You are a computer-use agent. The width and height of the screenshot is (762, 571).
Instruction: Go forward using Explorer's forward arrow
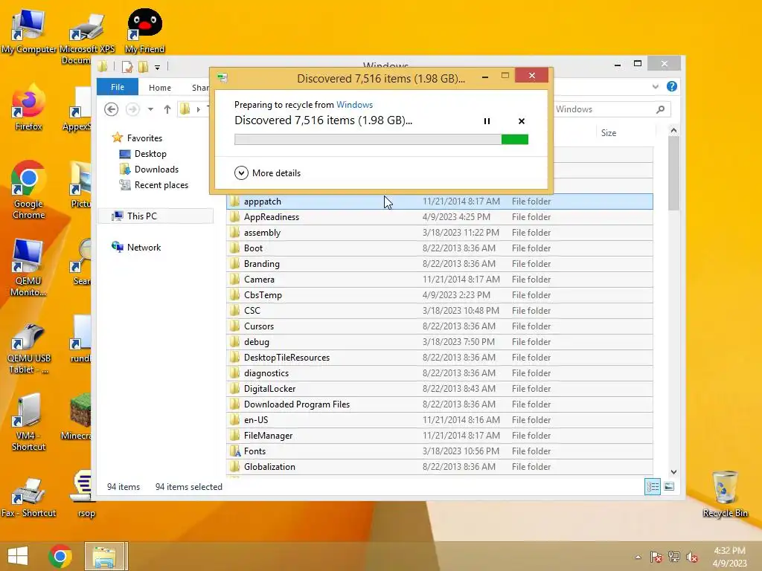click(x=132, y=109)
